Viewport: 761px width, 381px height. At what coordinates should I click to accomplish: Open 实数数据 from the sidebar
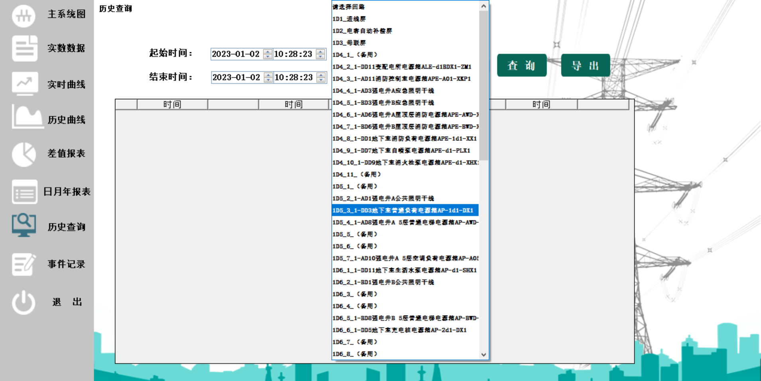coord(24,49)
